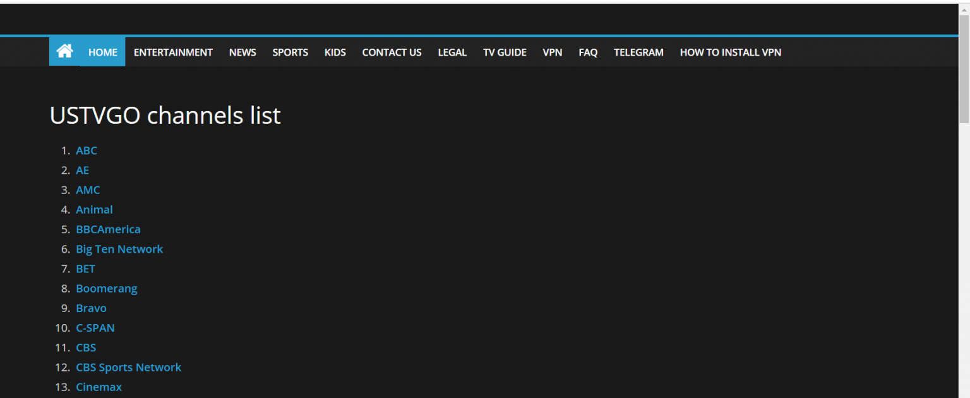
Task: Open the Big Ten Network link
Action: click(119, 249)
